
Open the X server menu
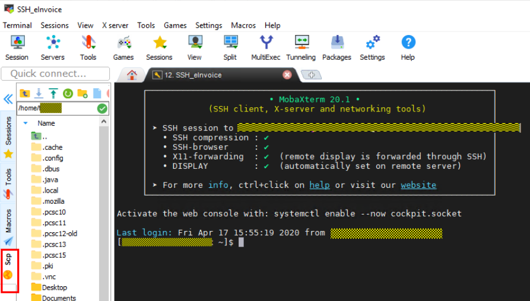(x=115, y=25)
